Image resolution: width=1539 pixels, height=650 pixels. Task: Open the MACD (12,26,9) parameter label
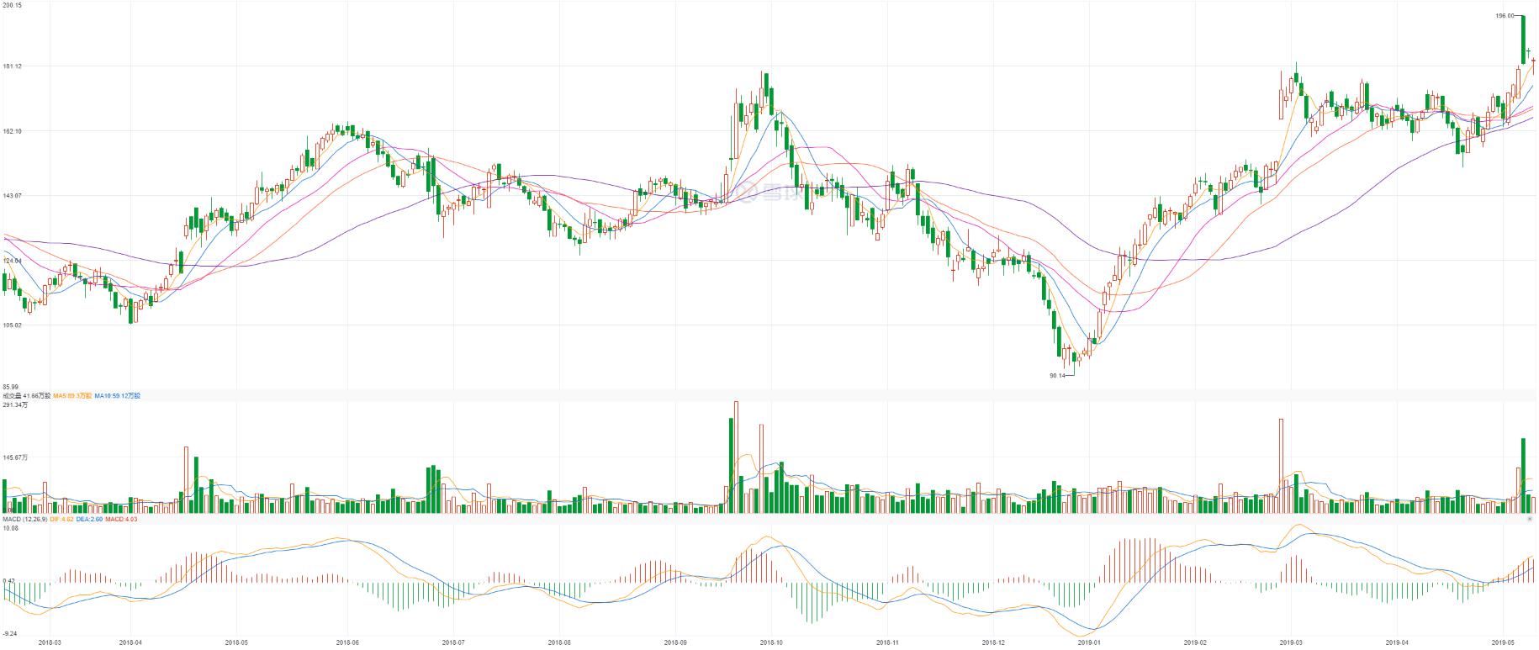point(24,520)
